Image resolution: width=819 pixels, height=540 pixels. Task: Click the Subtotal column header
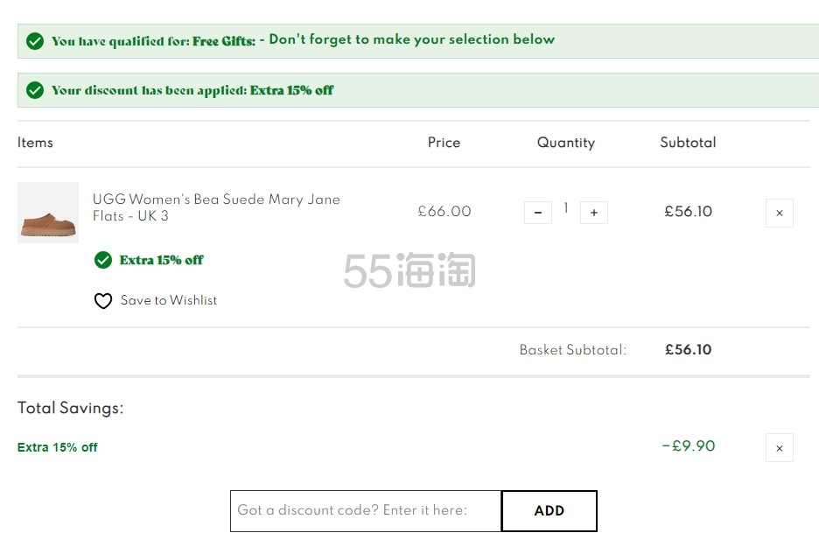click(688, 143)
